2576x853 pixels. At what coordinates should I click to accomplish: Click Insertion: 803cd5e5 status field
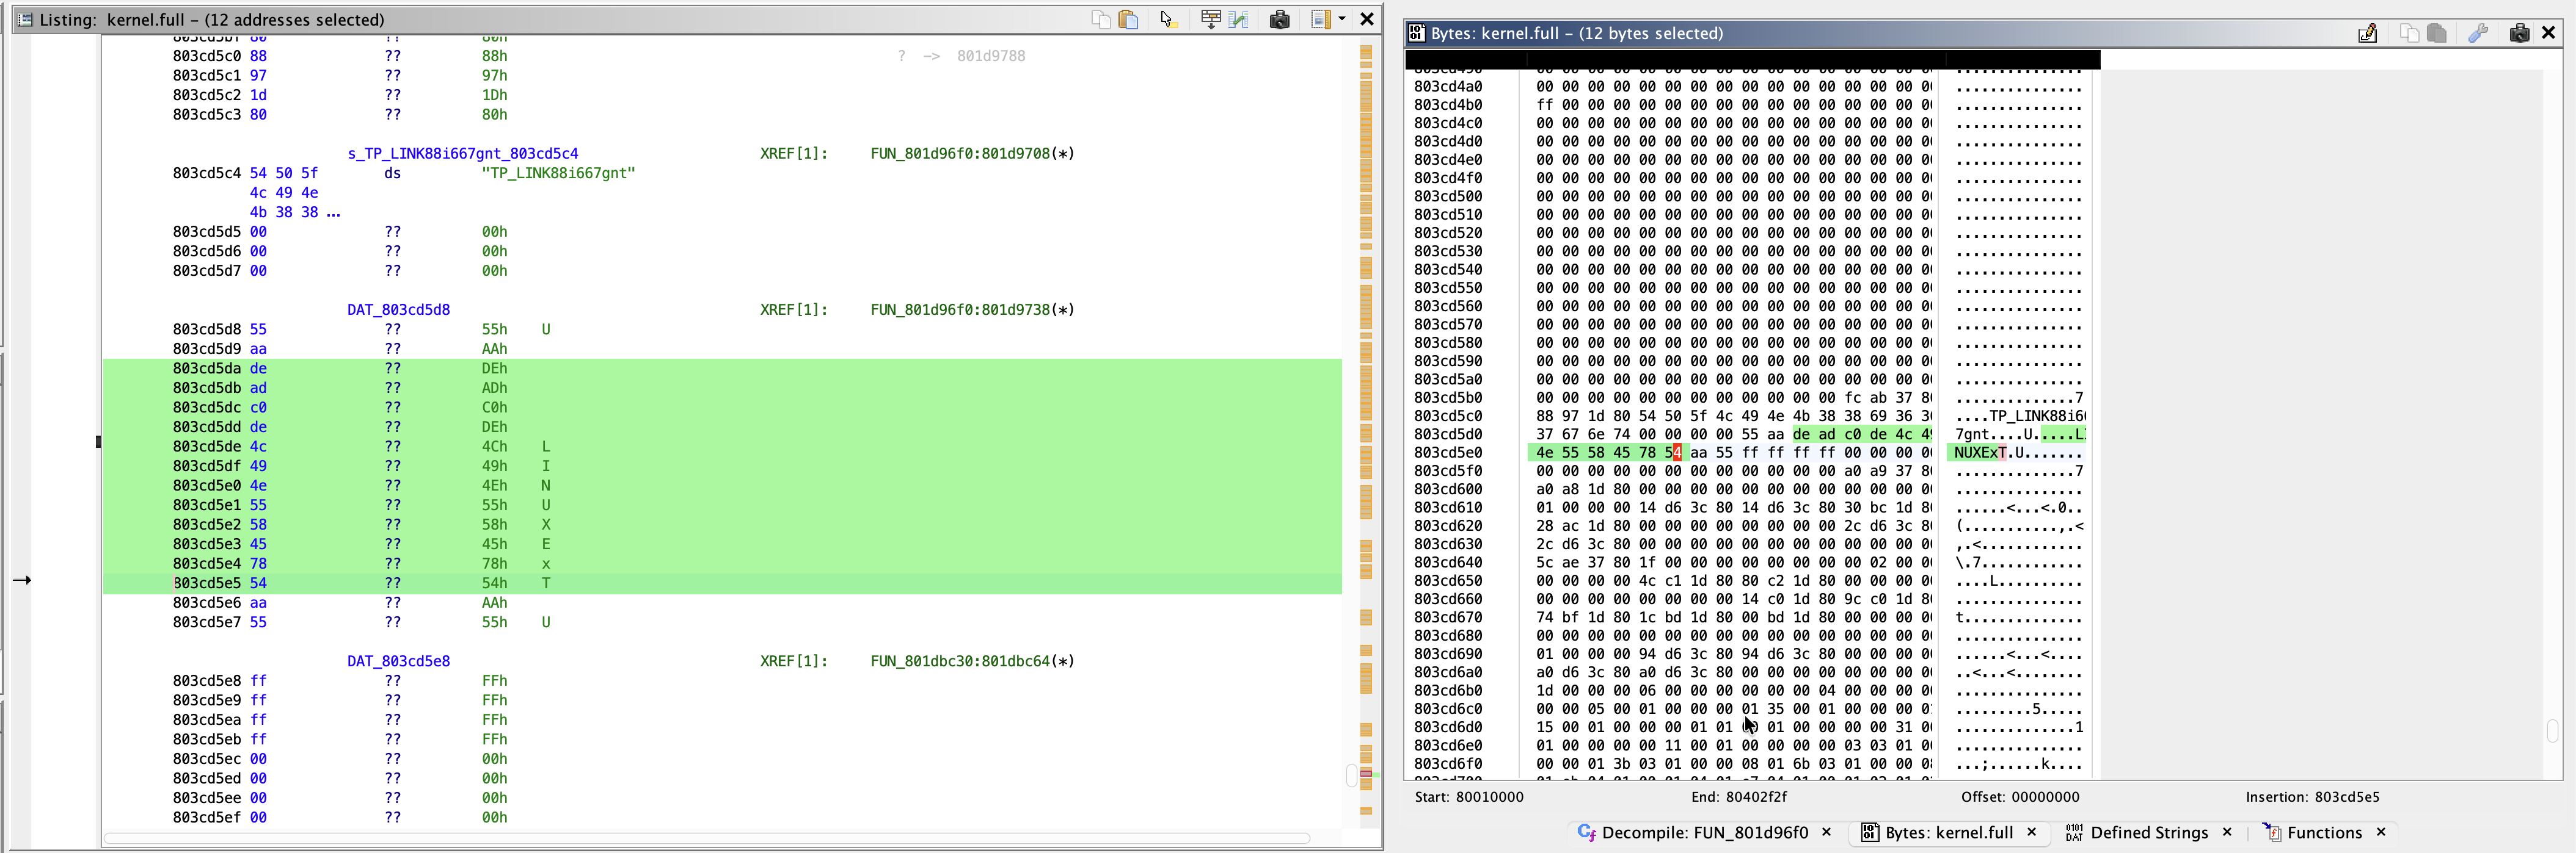coord(2312,797)
